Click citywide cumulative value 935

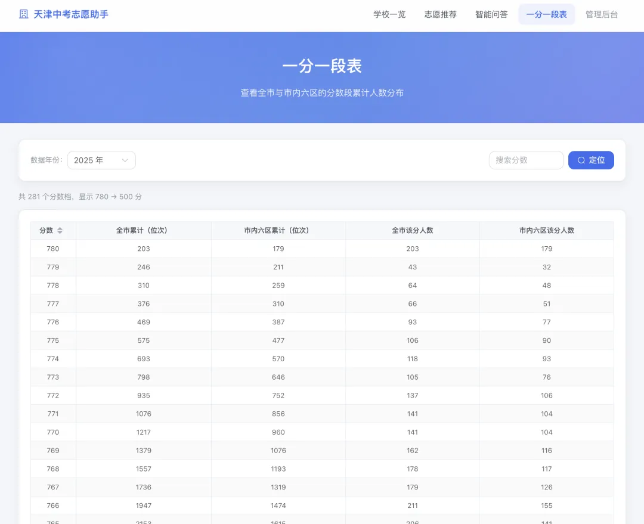point(144,395)
